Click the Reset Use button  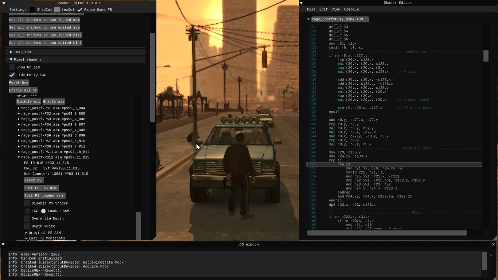pos(19,82)
